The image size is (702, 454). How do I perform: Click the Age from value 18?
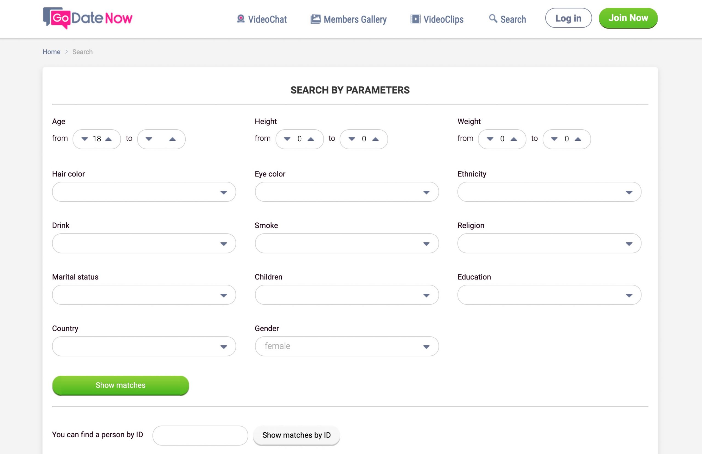(97, 139)
